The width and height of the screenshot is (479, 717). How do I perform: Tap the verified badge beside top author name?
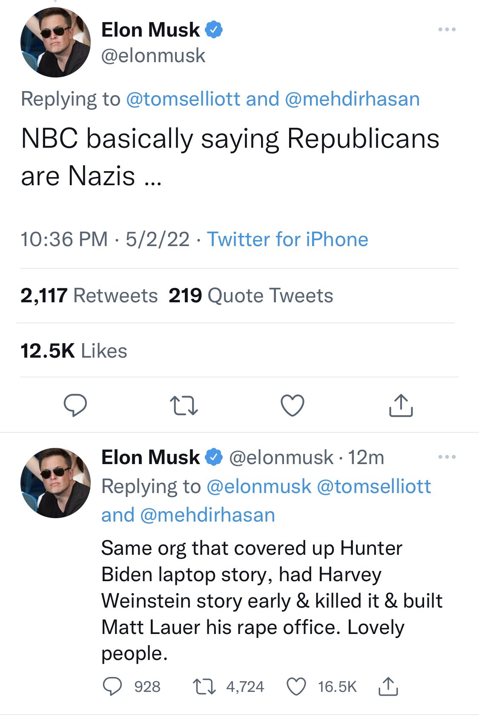tap(214, 30)
